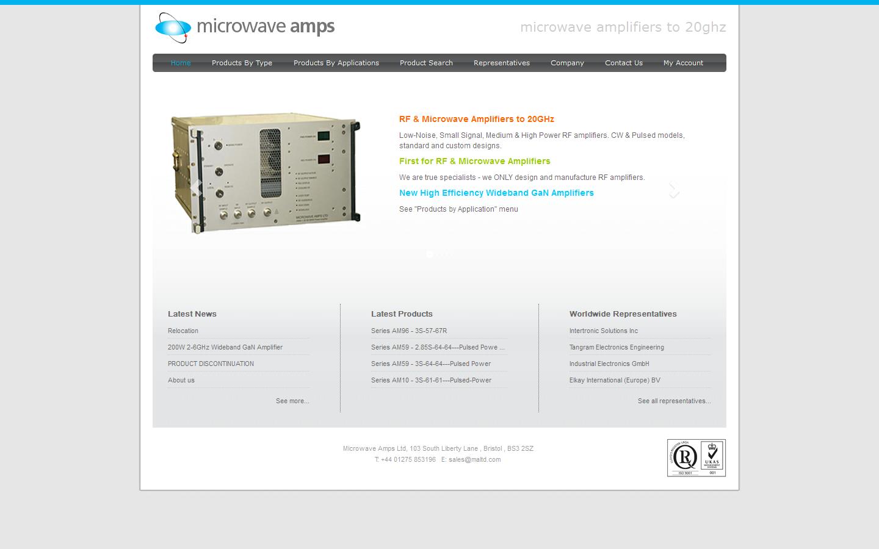Open the Products By Applications menu
The width and height of the screenshot is (879, 549).
(x=336, y=63)
